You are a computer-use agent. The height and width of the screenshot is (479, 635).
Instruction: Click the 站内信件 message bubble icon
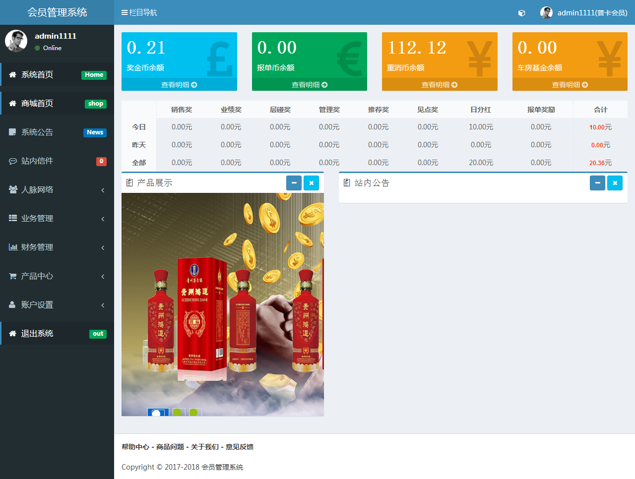[13, 161]
